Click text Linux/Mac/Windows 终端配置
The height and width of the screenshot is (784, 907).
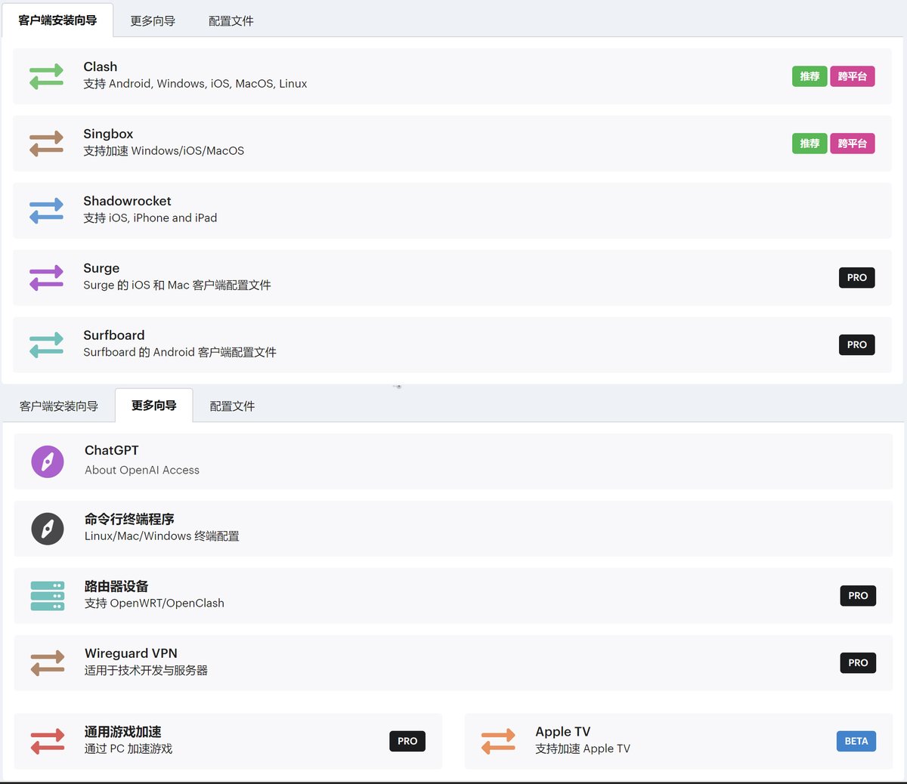coord(162,536)
